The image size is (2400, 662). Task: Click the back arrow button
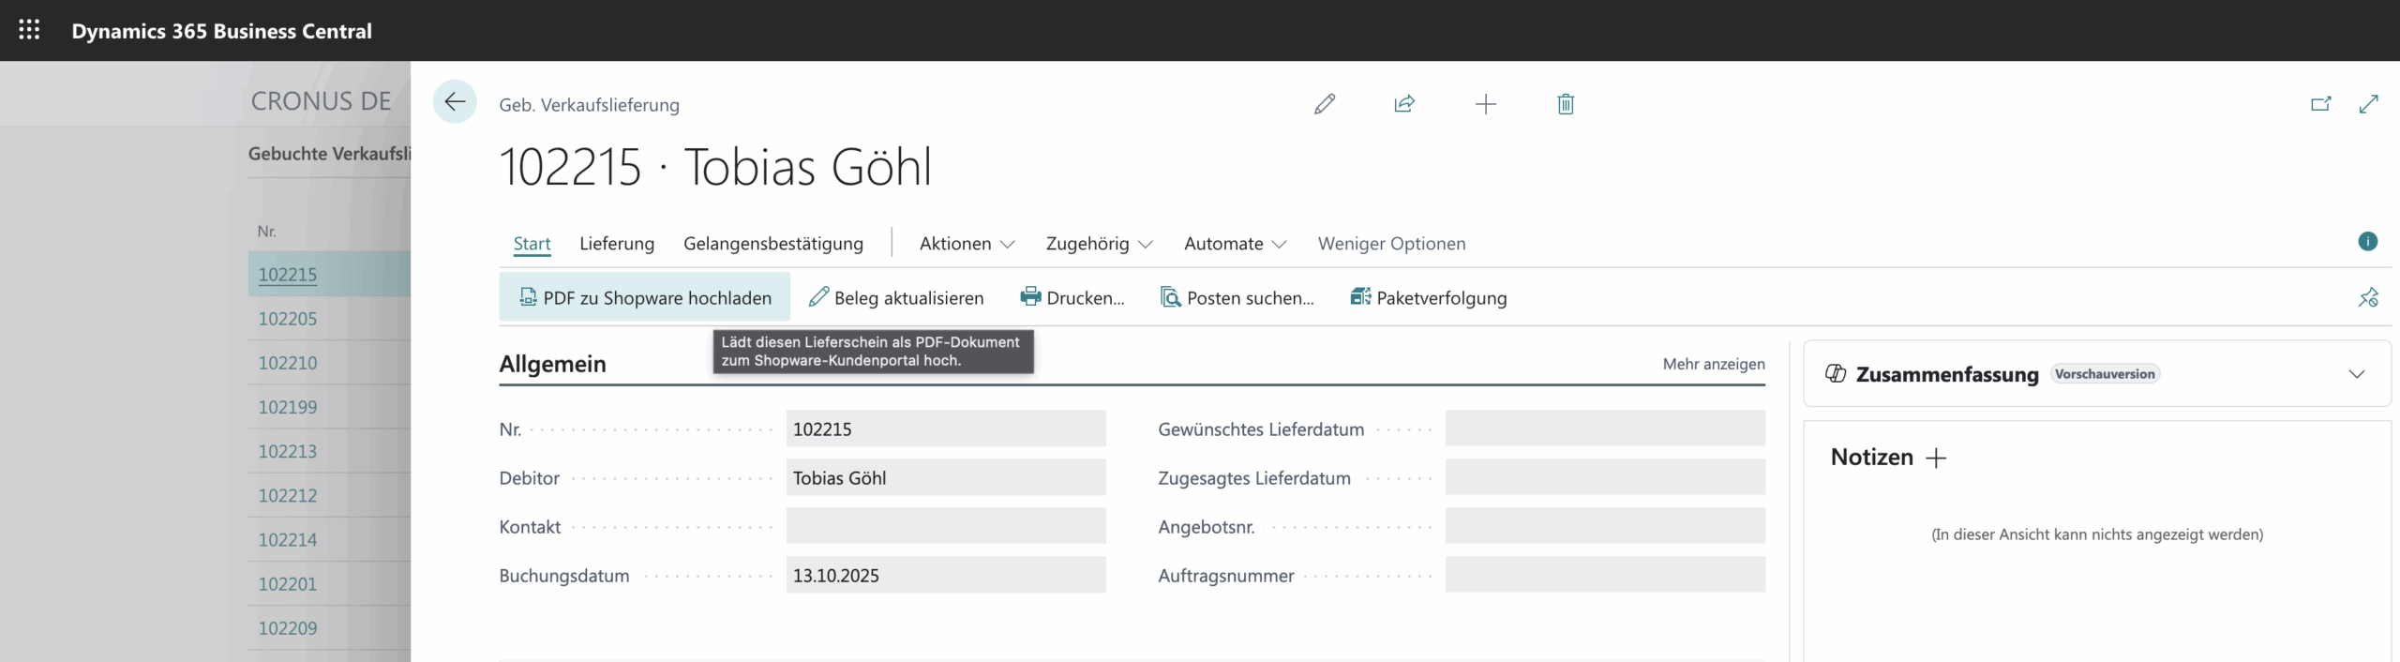(x=455, y=102)
